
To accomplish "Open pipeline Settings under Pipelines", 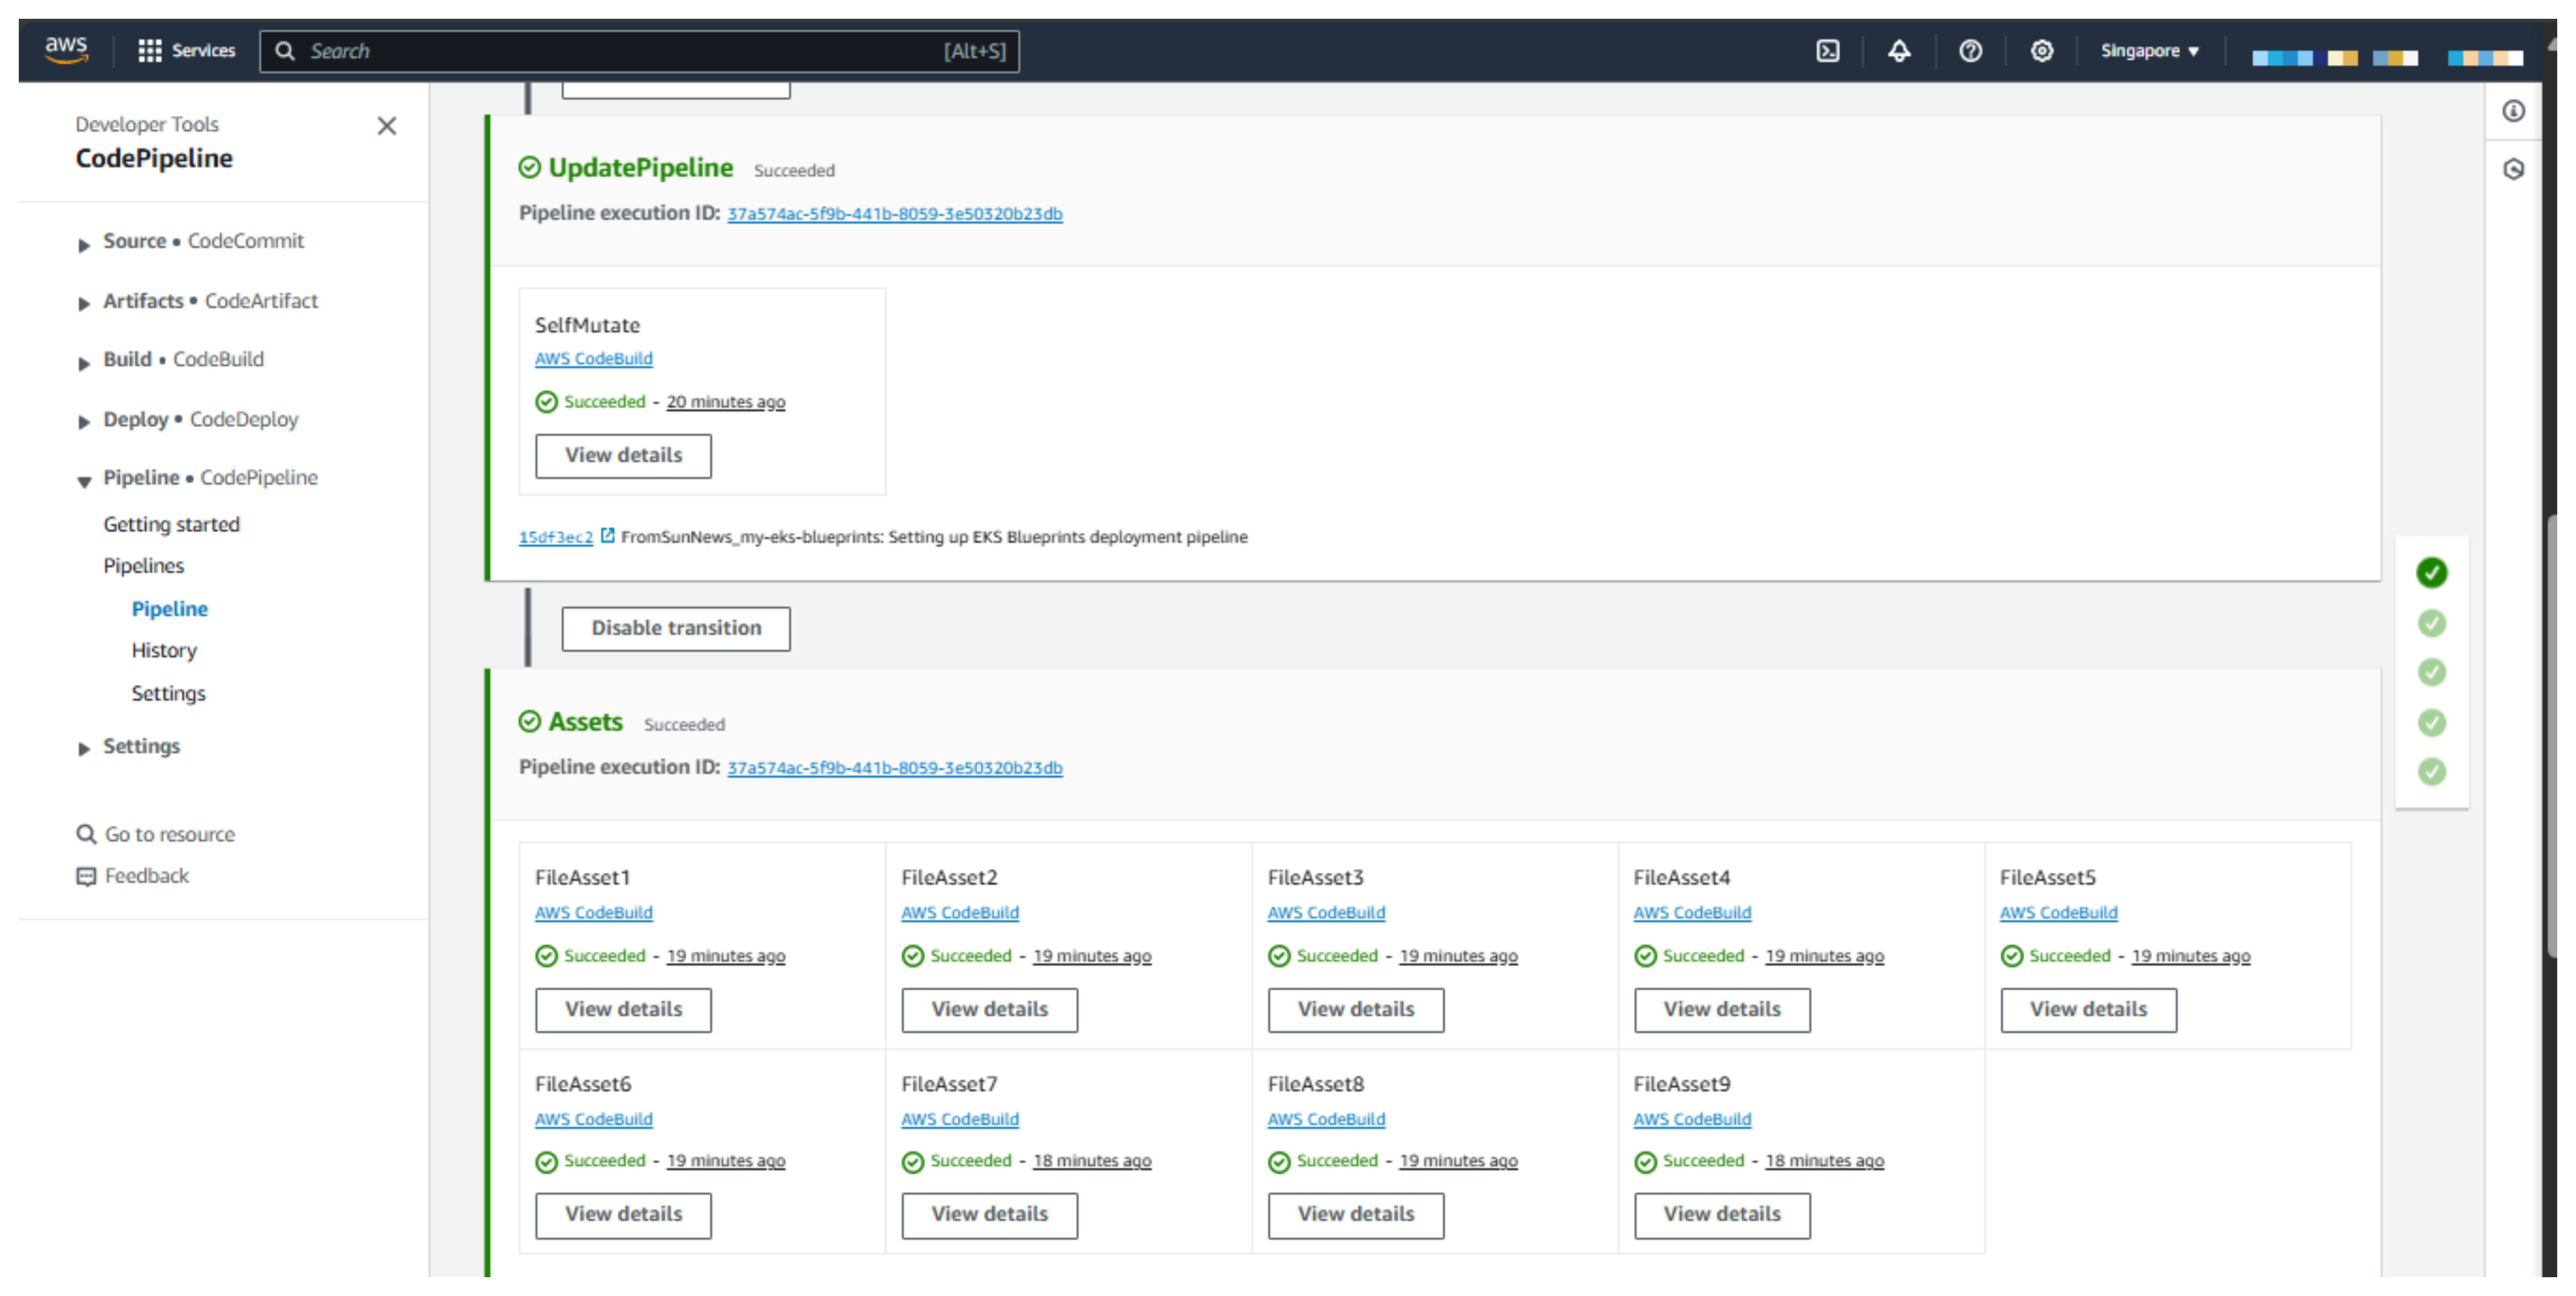I will (x=168, y=694).
